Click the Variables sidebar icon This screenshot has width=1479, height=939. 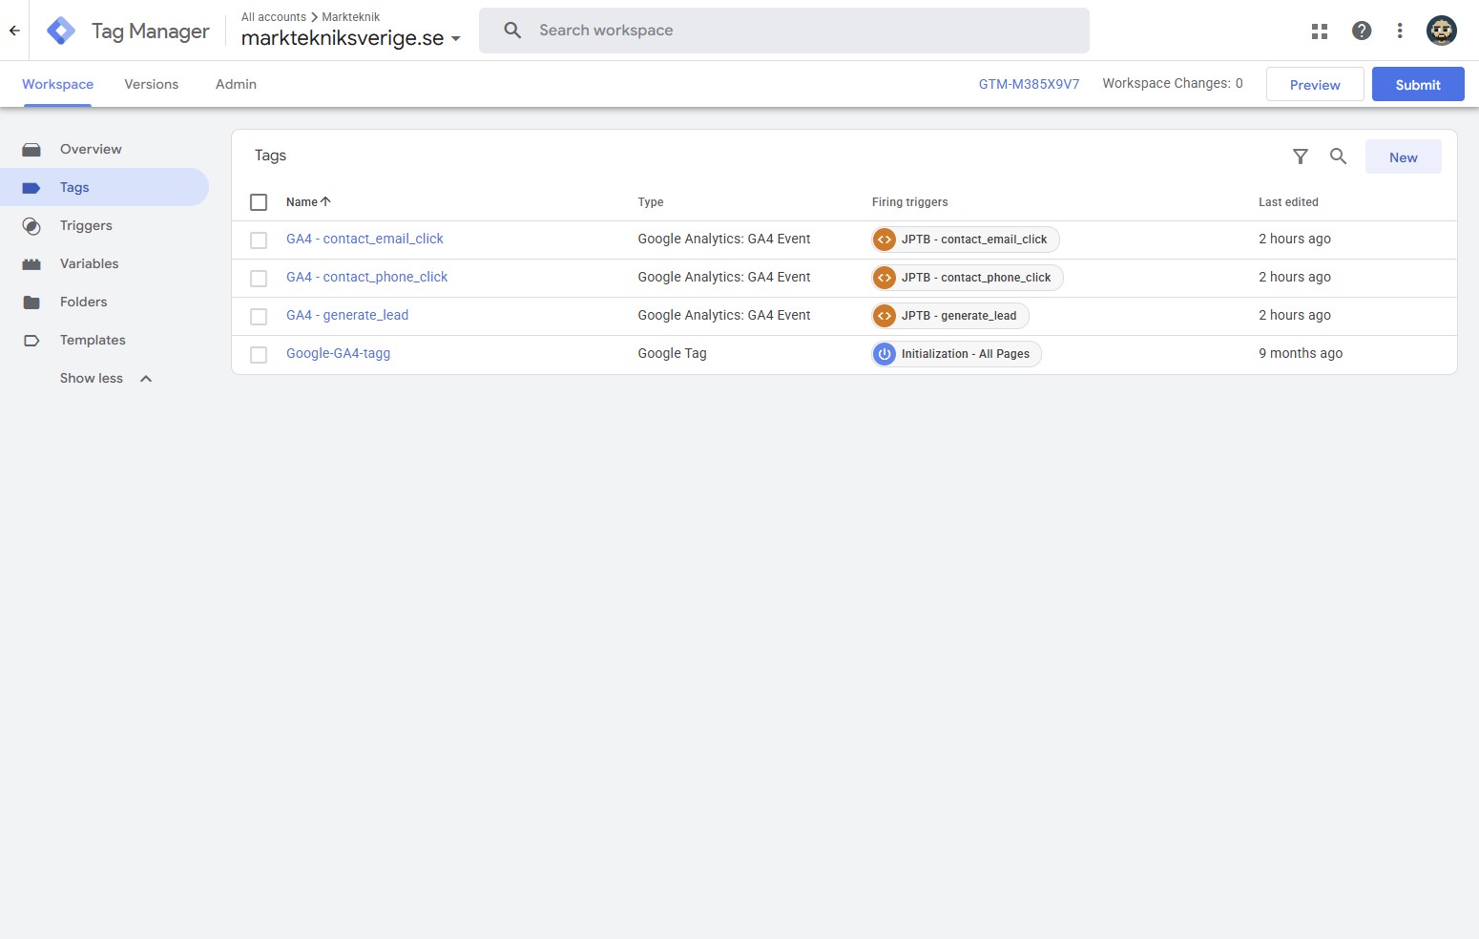coord(31,264)
